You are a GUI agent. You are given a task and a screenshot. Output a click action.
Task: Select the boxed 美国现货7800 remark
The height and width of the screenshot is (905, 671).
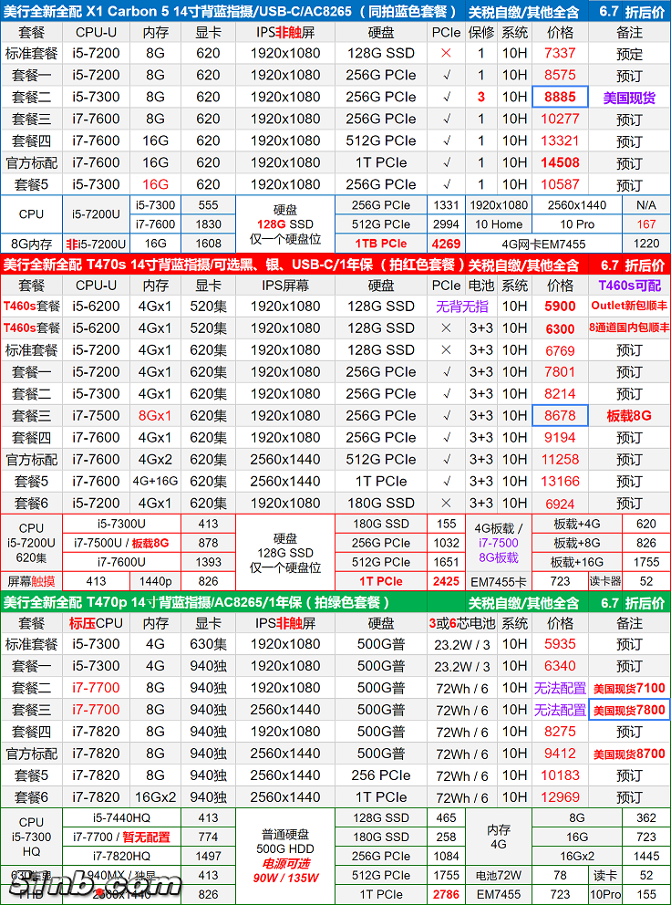click(629, 710)
